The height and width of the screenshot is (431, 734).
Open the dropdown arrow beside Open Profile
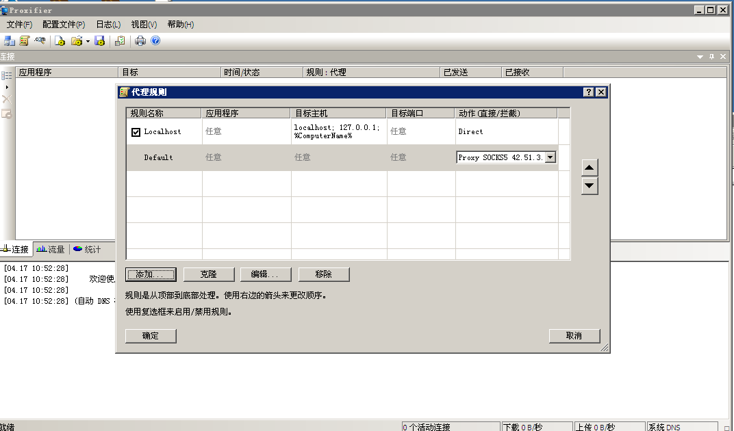tap(88, 41)
